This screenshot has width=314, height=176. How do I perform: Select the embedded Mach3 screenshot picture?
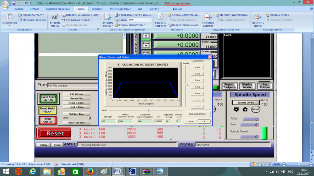155,98
